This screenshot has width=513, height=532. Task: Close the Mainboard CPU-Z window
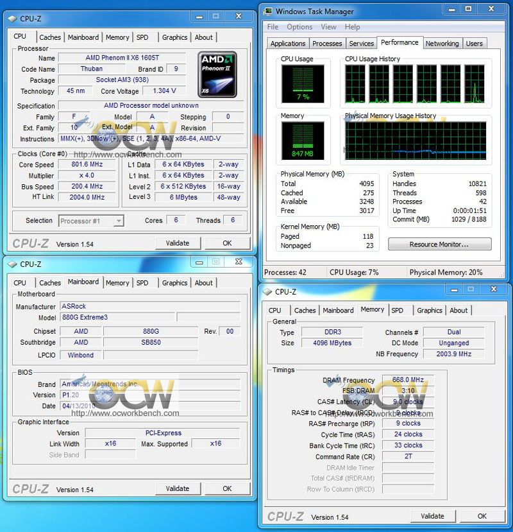point(239,262)
